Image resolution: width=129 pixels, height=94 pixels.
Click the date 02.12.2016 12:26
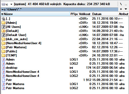coord(105,47)
